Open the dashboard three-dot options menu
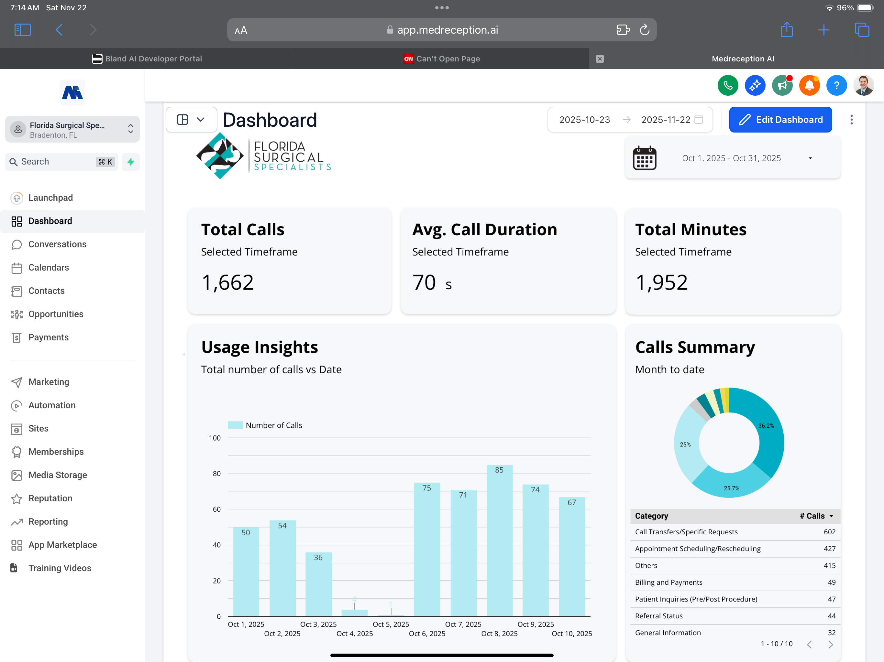 [852, 120]
